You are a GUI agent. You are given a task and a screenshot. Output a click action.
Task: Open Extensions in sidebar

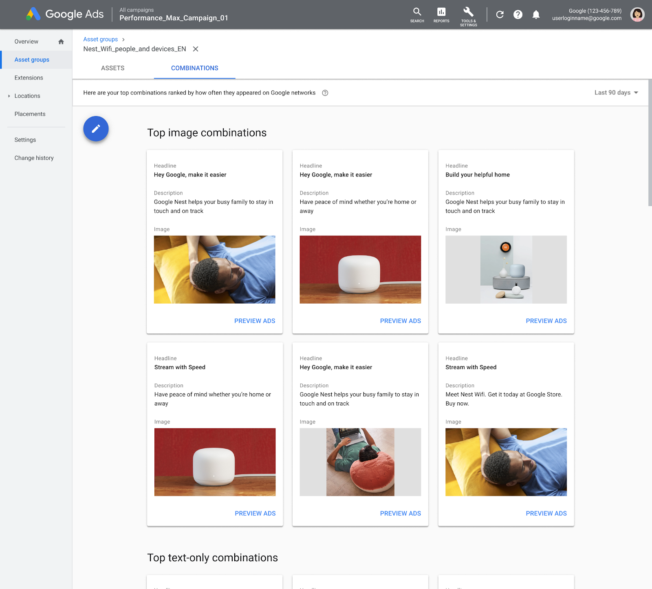pyautogui.click(x=29, y=78)
